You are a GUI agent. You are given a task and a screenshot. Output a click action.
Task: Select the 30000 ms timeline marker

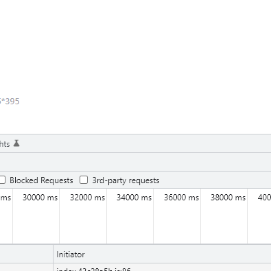(x=40, y=198)
